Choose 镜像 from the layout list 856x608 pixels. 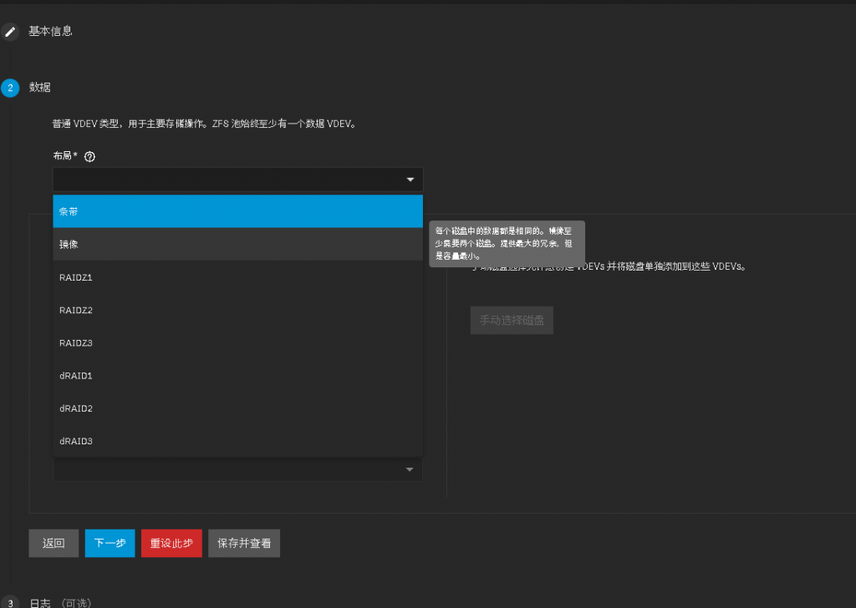click(237, 245)
